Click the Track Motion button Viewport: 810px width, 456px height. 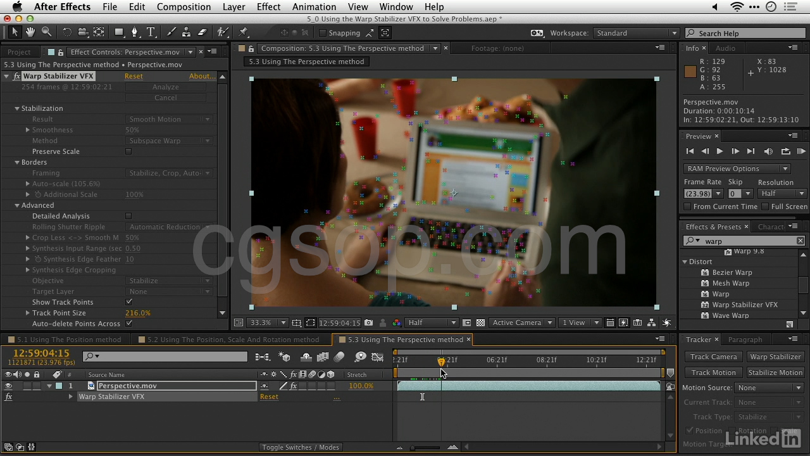[713, 372]
